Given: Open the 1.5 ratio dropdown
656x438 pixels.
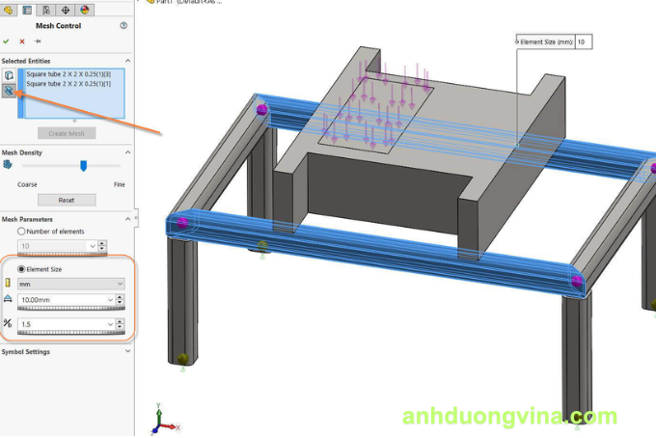Looking at the screenshot, I should pyautogui.click(x=109, y=323).
